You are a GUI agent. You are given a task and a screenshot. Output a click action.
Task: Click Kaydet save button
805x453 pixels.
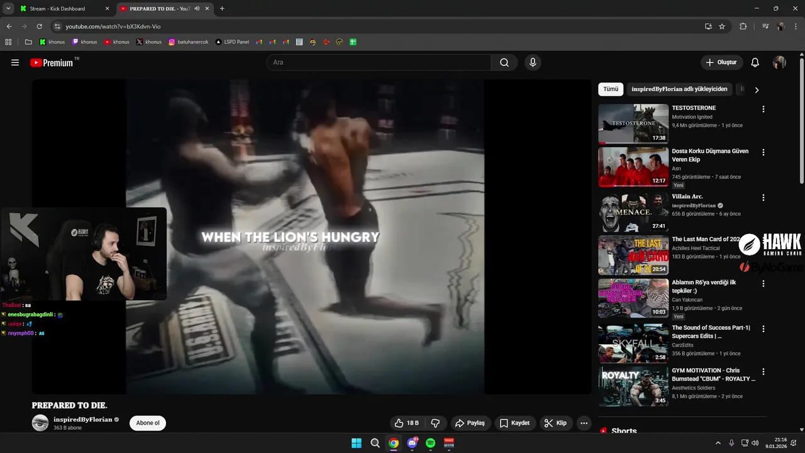[515, 423]
